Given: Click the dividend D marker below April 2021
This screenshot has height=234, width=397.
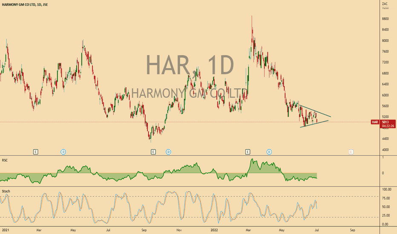Looking at the screenshot, I should [63, 152].
